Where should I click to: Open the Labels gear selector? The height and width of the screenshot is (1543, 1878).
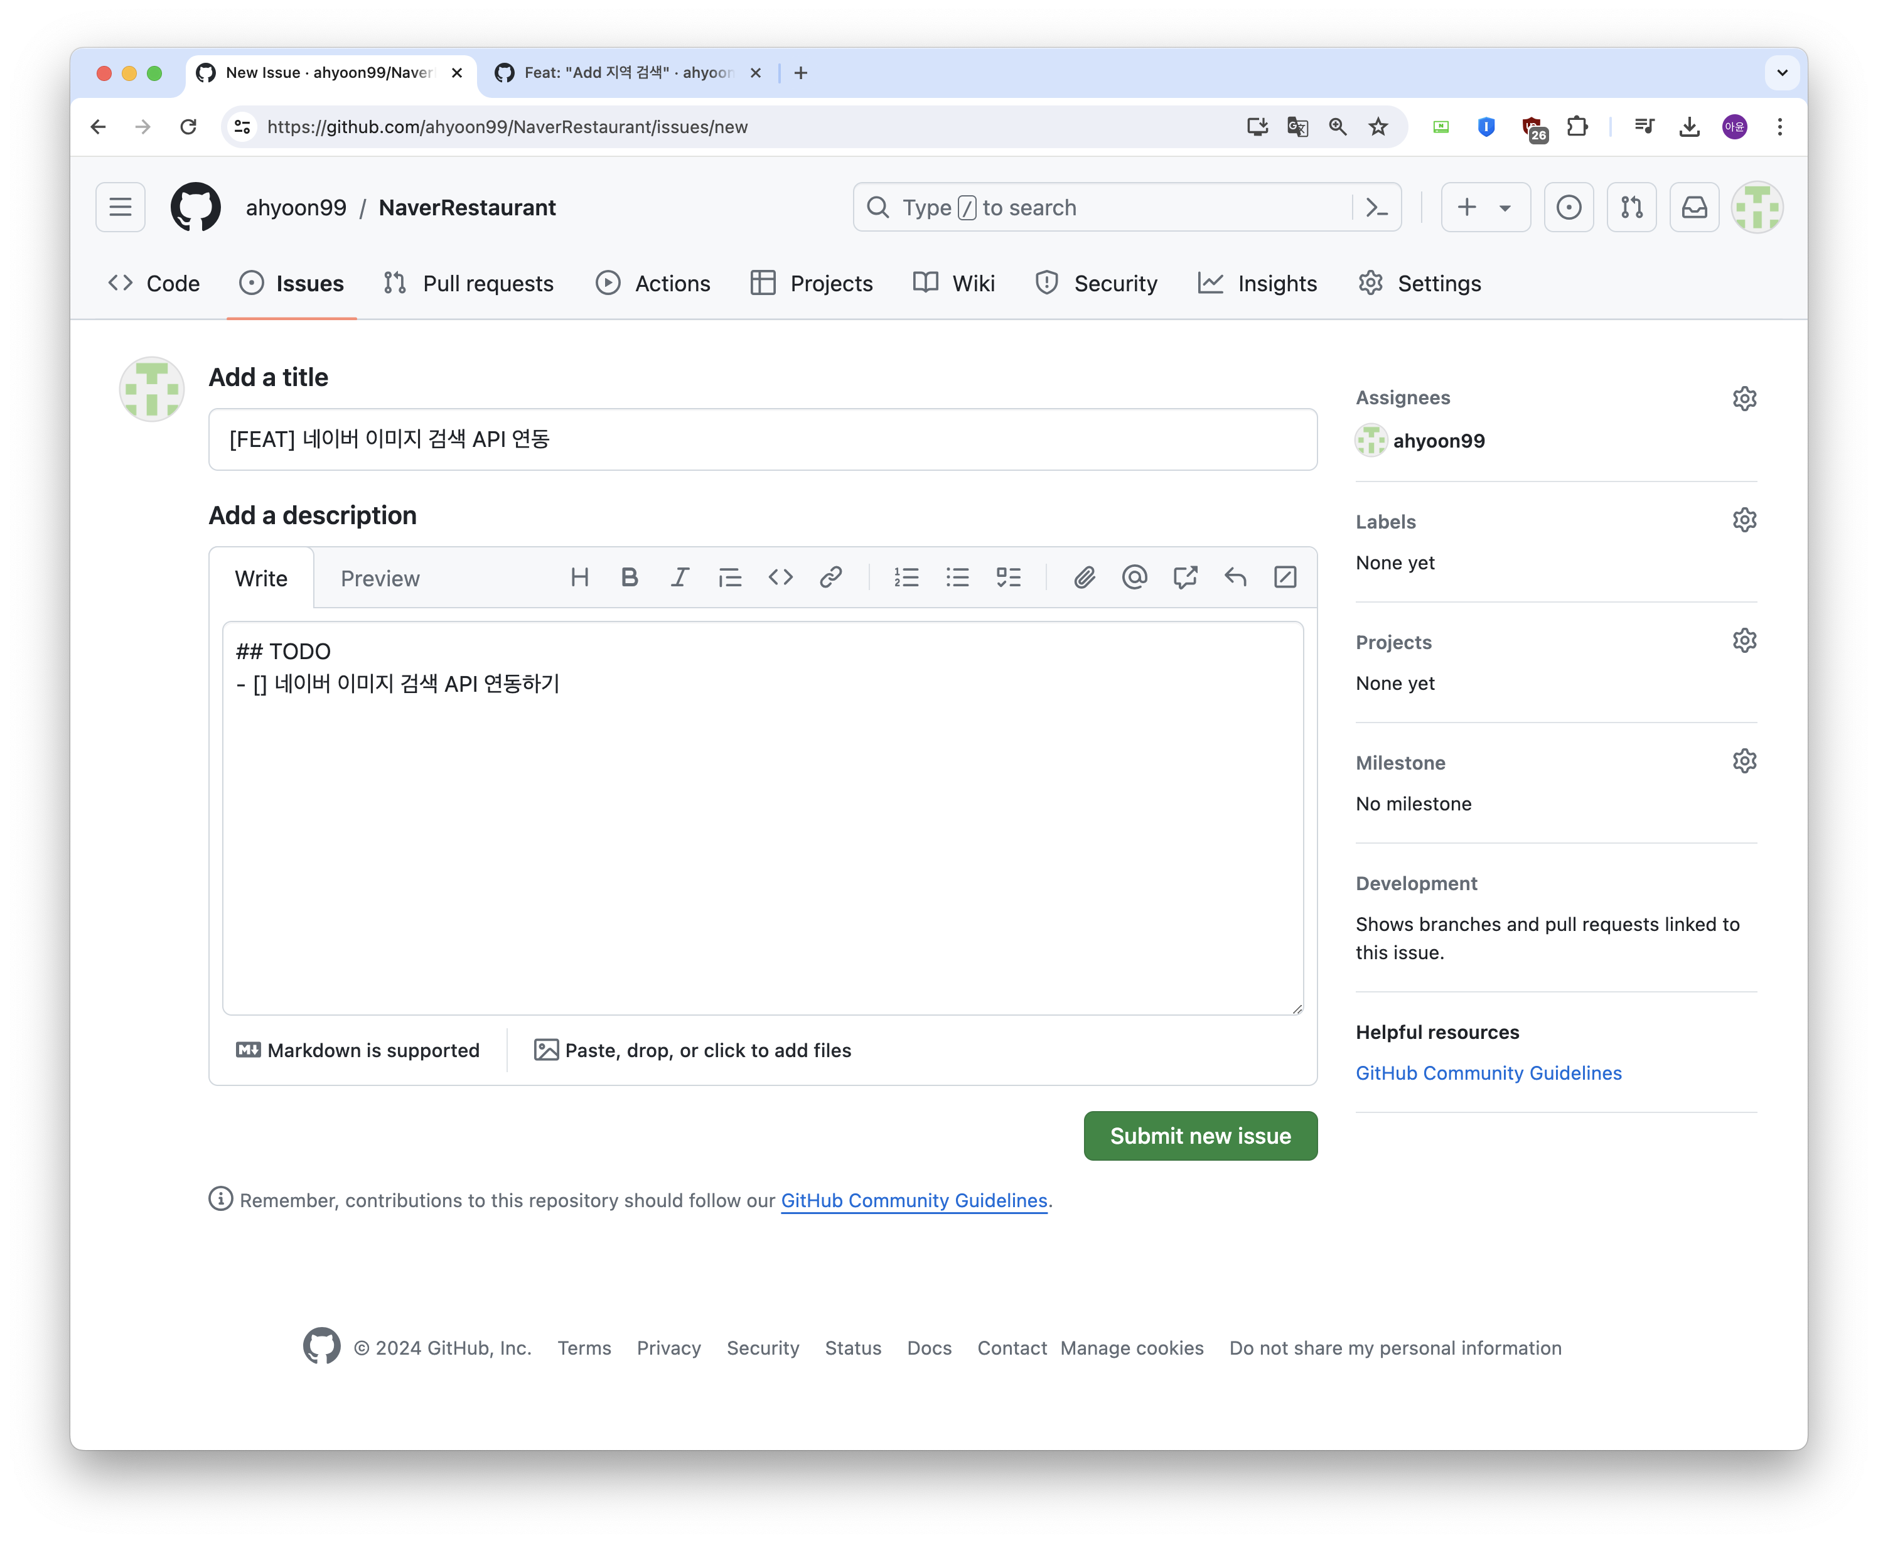(x=1744, y=520)
